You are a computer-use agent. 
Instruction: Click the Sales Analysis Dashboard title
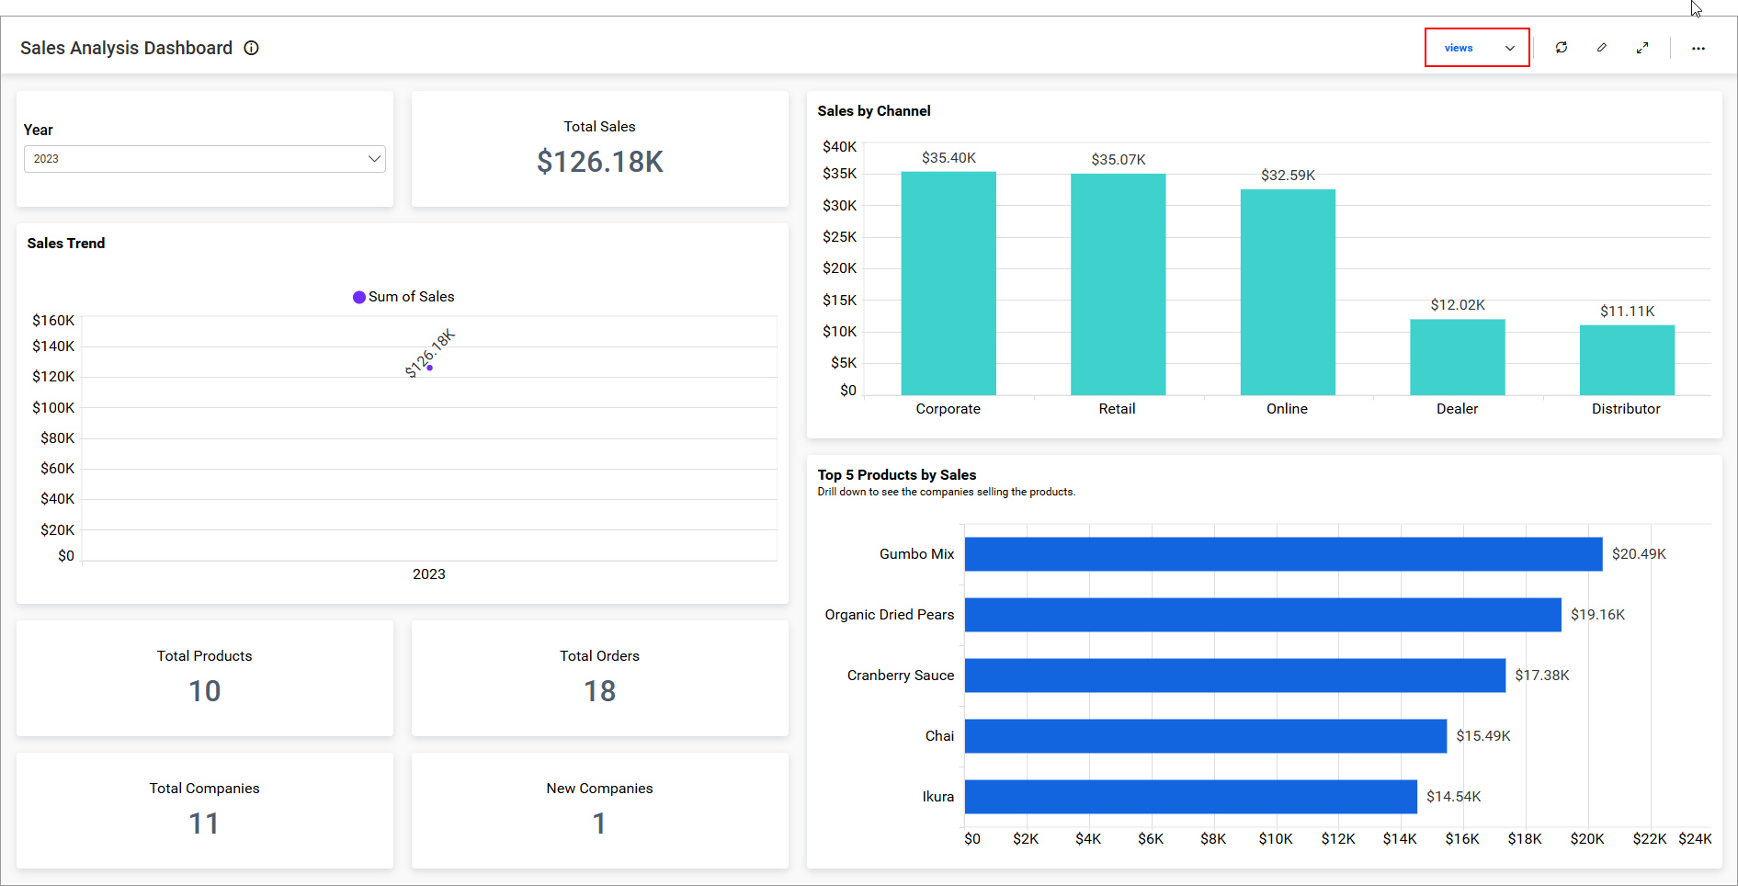[126, 48]
